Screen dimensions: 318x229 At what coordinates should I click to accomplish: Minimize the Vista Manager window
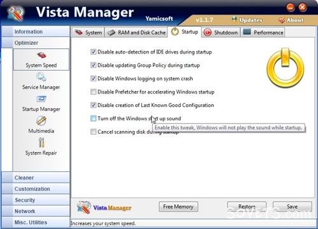(x=291, y=8)
